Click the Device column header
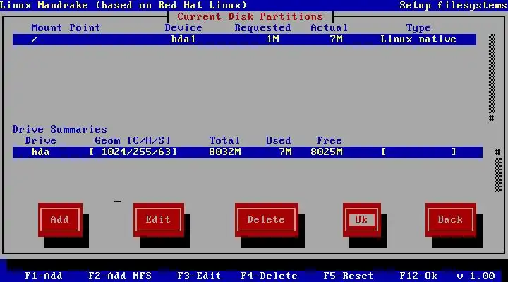The width and height of the screenshot is (508, 282). tap(183, 27)
